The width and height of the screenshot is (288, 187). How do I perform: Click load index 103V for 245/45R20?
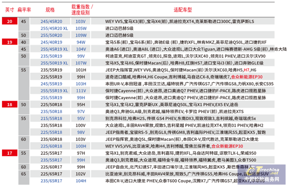coord(81,22)
